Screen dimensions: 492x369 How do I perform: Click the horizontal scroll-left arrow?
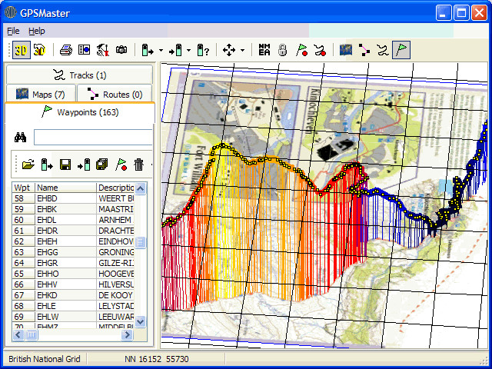click(x=18, y=335)
